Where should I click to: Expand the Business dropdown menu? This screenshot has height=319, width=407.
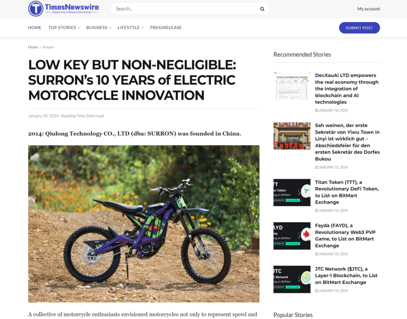(99, 27)
